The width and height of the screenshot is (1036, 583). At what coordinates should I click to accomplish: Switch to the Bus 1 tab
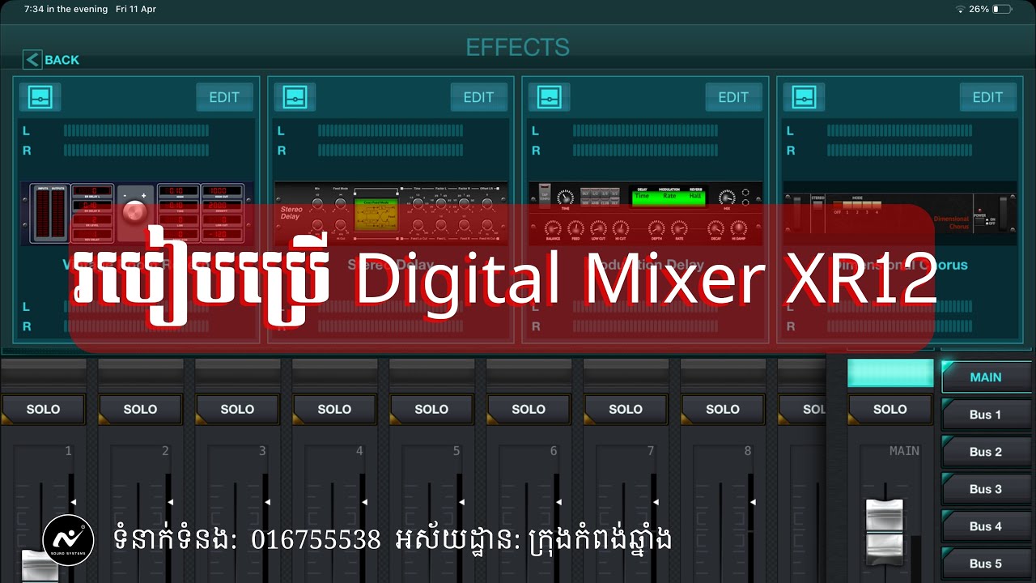pyautogui.click(x=986, y=415)
